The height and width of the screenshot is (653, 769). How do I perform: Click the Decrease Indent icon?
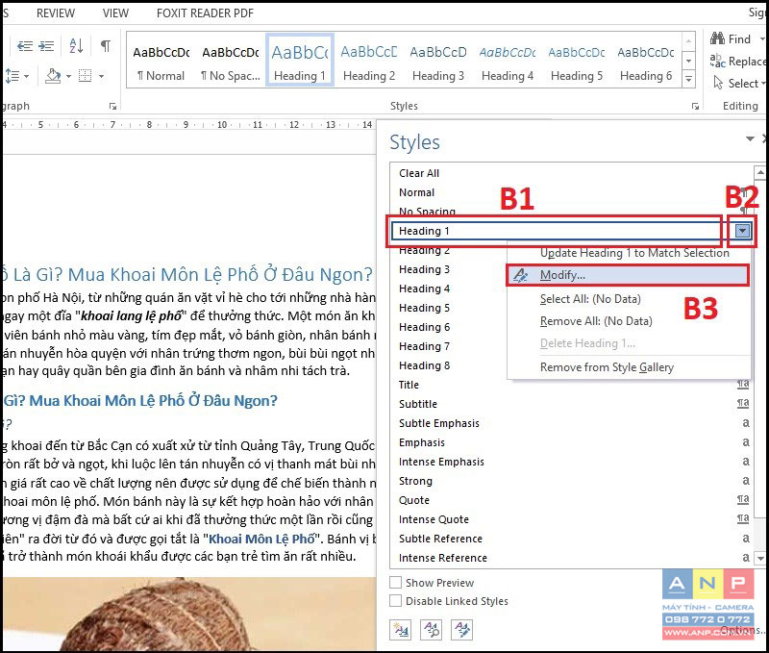click(25, 46)
